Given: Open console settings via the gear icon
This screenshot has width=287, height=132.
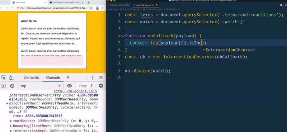Looking at the screenshot, I should [101, 86].
